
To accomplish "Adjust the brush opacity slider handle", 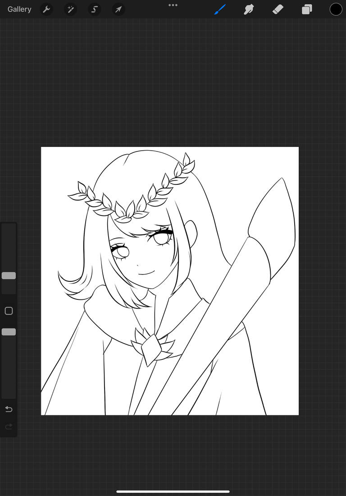I will (9, 332).
